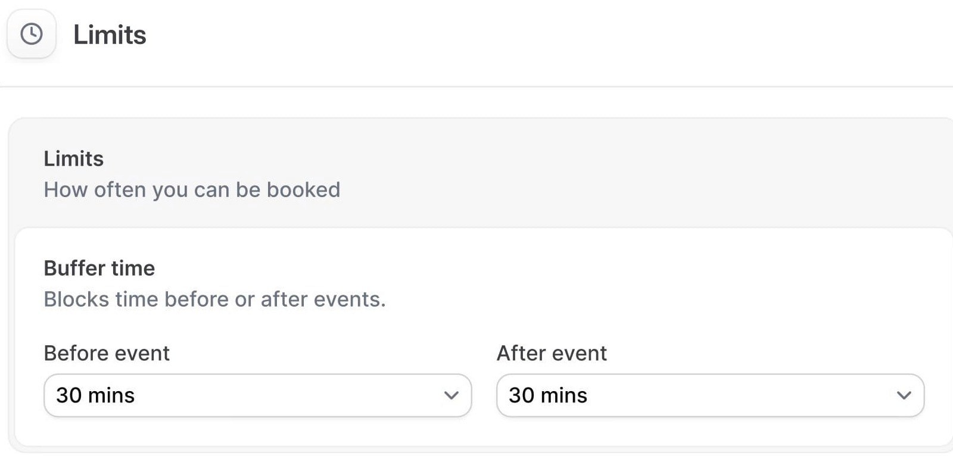Viewport: 953px width, 456px height.
Task: Click the Limits page title
Action: tap(110, 35)
